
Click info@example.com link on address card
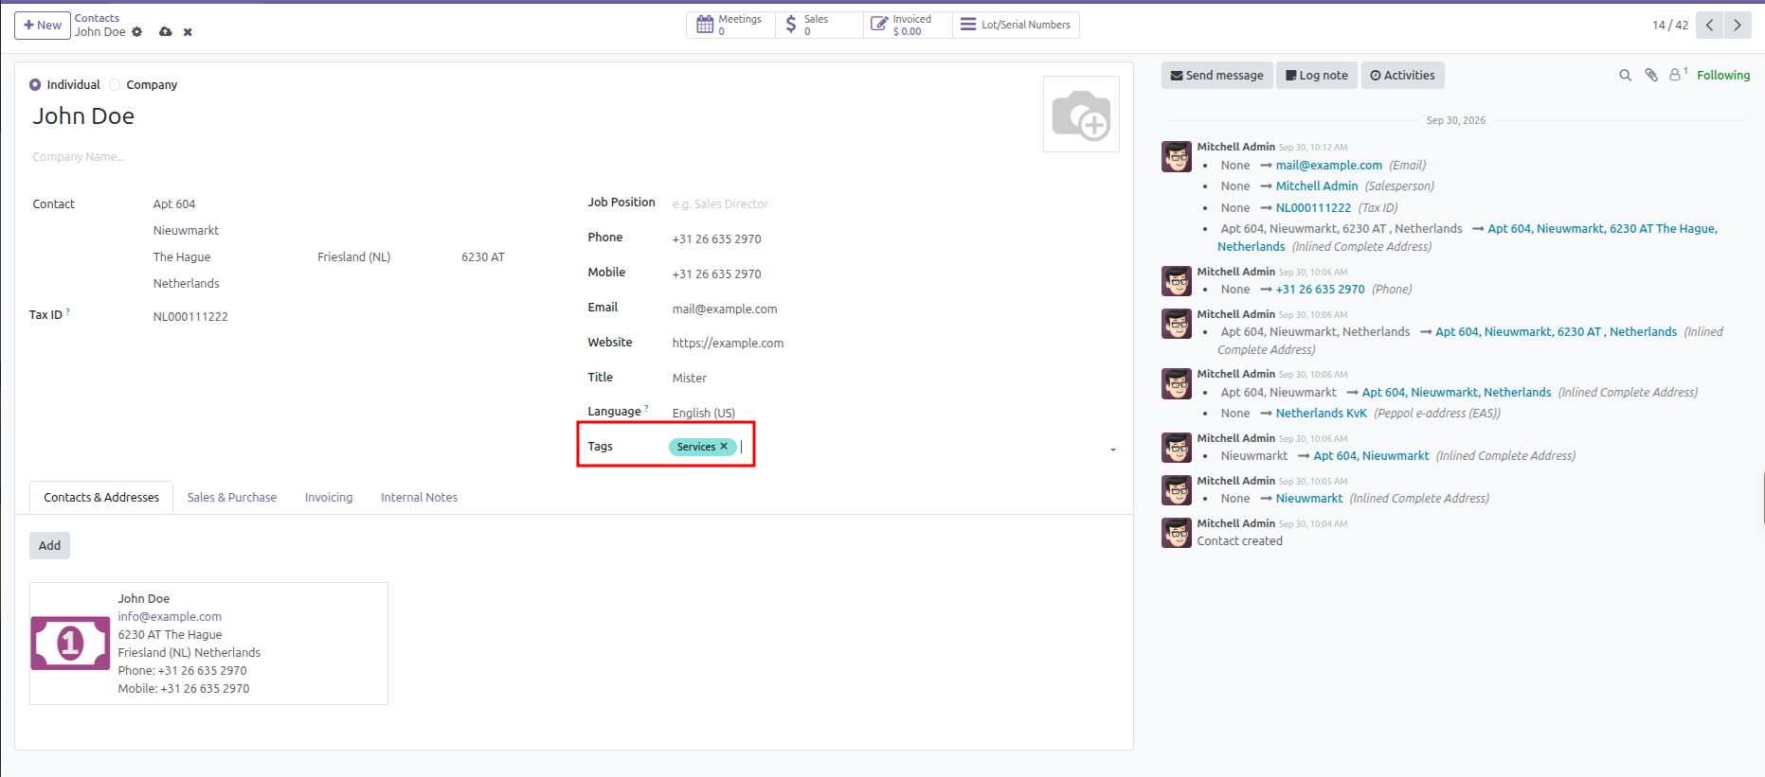pos(170,617)
